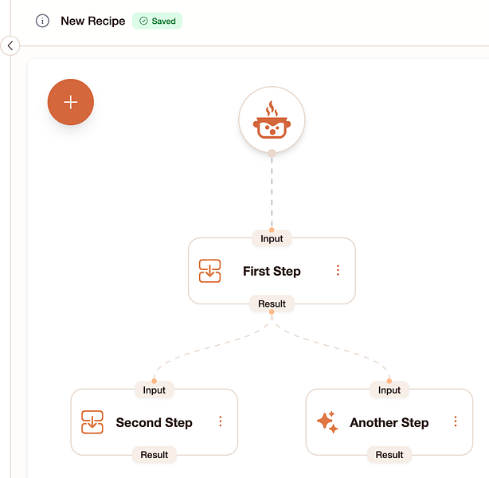
Task: Collapse the sidebar with the back chevron
Action: click(x=10, y=45)
